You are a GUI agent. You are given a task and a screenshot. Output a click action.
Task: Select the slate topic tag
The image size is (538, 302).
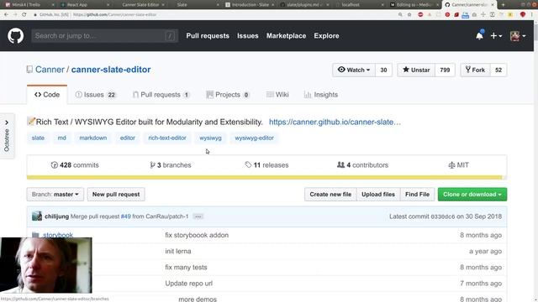pyautogui.click(x=38, y=138)
